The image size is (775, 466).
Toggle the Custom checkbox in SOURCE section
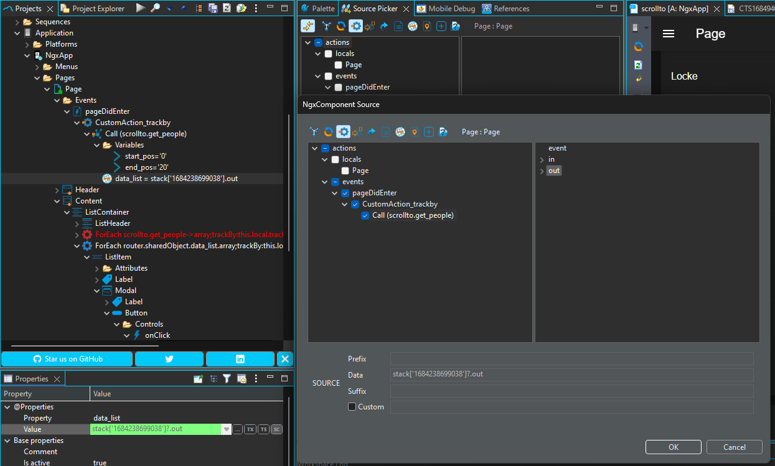coord(352,407)
